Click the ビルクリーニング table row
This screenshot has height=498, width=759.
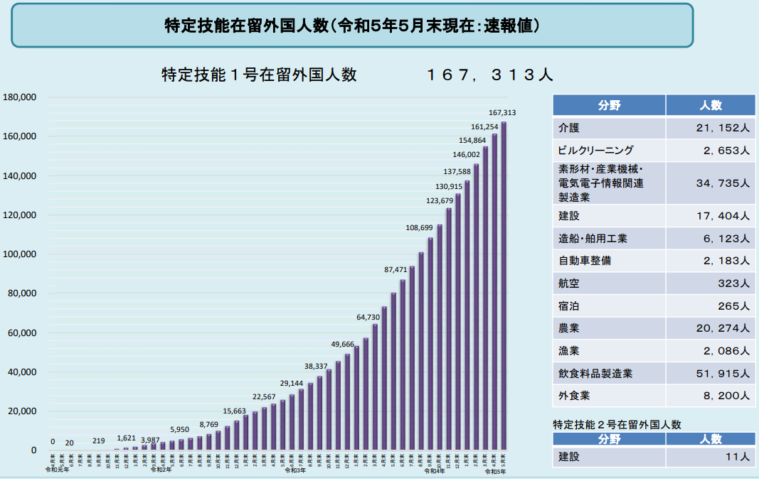(653, 150)
